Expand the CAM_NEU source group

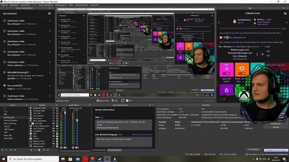(x=30, y=123)
